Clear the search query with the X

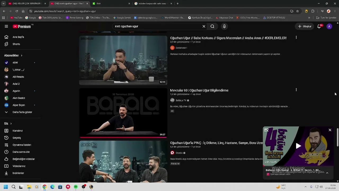tap(204, 27)
